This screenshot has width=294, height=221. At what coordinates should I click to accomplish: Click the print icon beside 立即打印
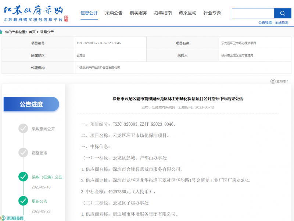point(273,81)
